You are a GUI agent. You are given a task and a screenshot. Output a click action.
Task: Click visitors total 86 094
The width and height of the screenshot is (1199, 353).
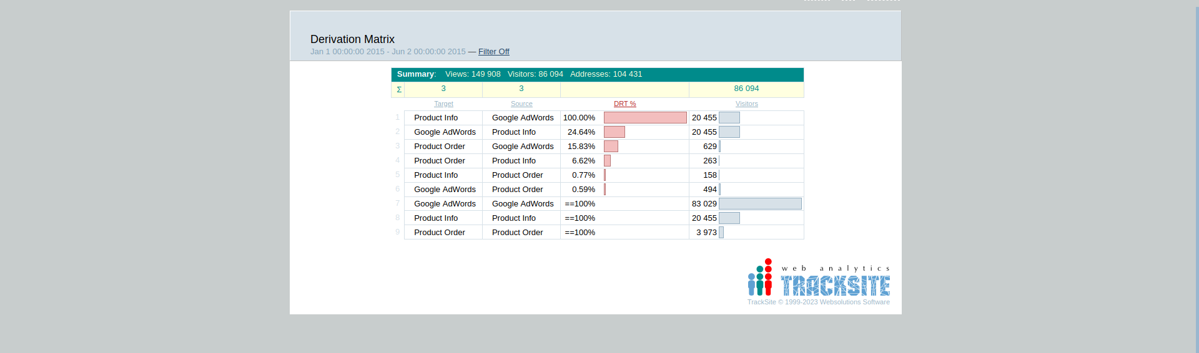tap(746, 89)
